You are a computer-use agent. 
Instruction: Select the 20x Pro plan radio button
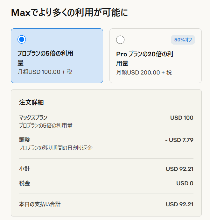(120, 40)
